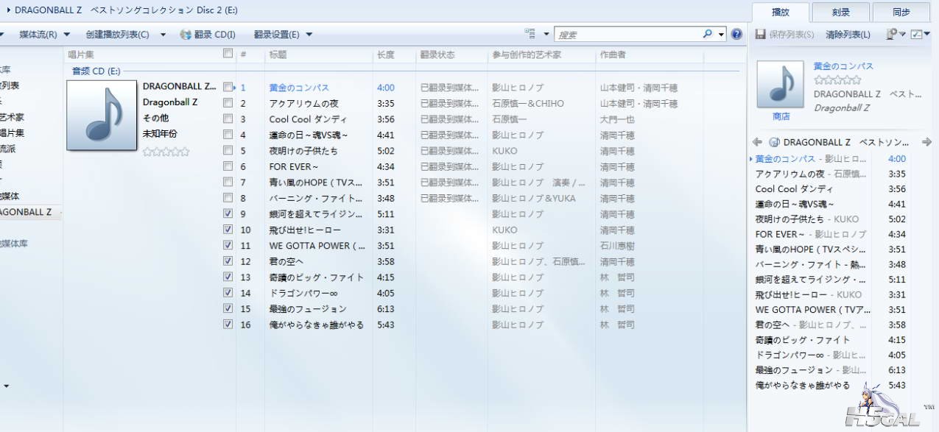Select track 2 アクアリウムの夜 in the track table
Image resolution: width=939 pixels, height=432 pixels.
point(303,103)
